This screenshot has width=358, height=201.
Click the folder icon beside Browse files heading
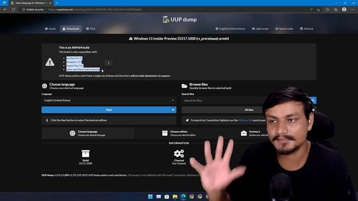pyautogui.click(x=185, y=86)
